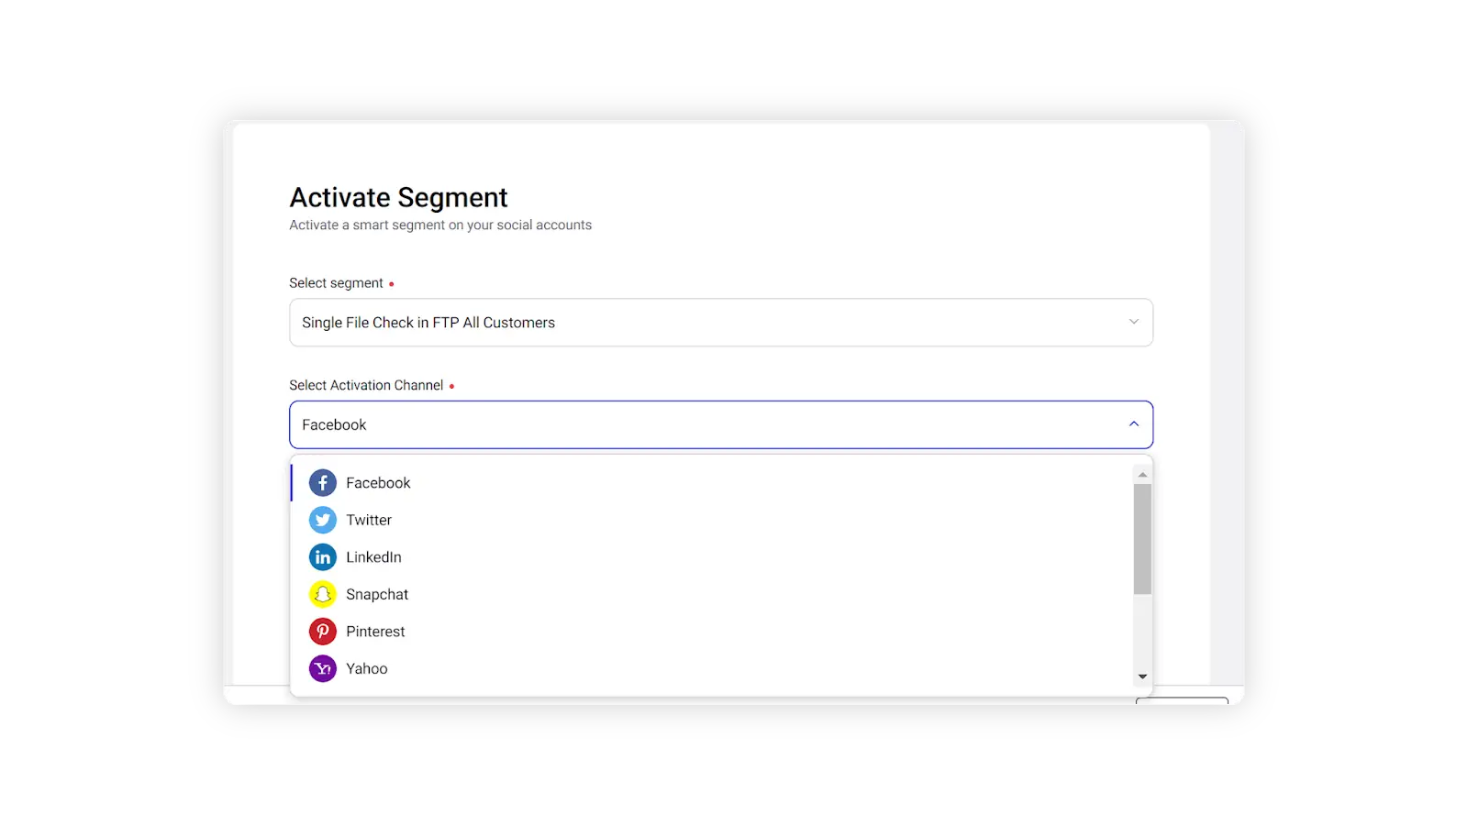Expand the Select segment chevron arrow
Screen dimensions: 1468x825
coord(1134,322)
